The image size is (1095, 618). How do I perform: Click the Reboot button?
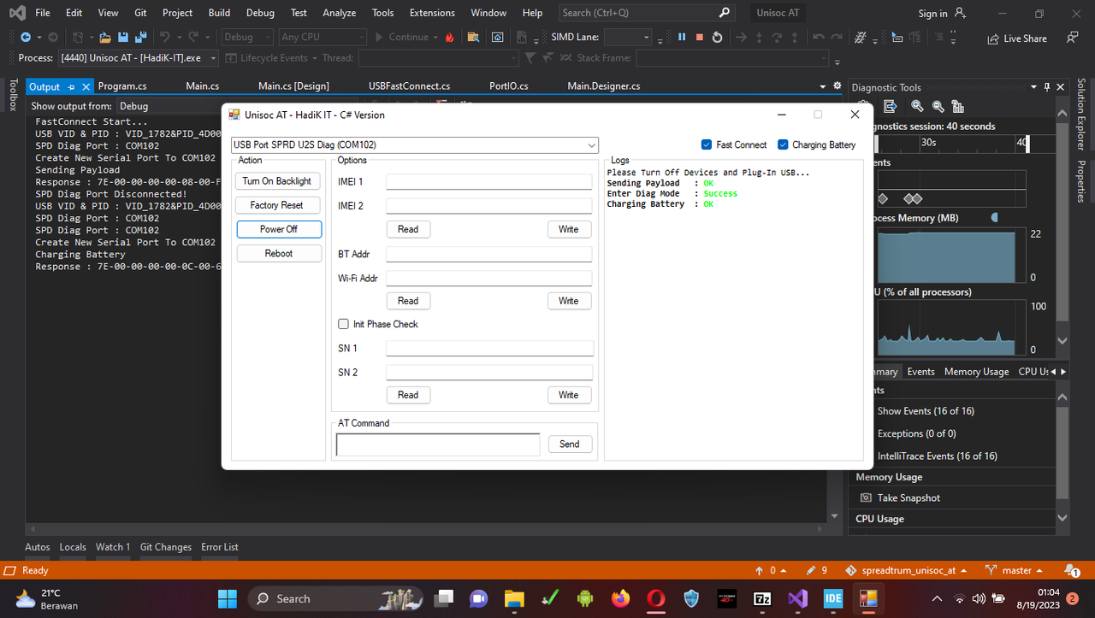[x=279, y=254]
